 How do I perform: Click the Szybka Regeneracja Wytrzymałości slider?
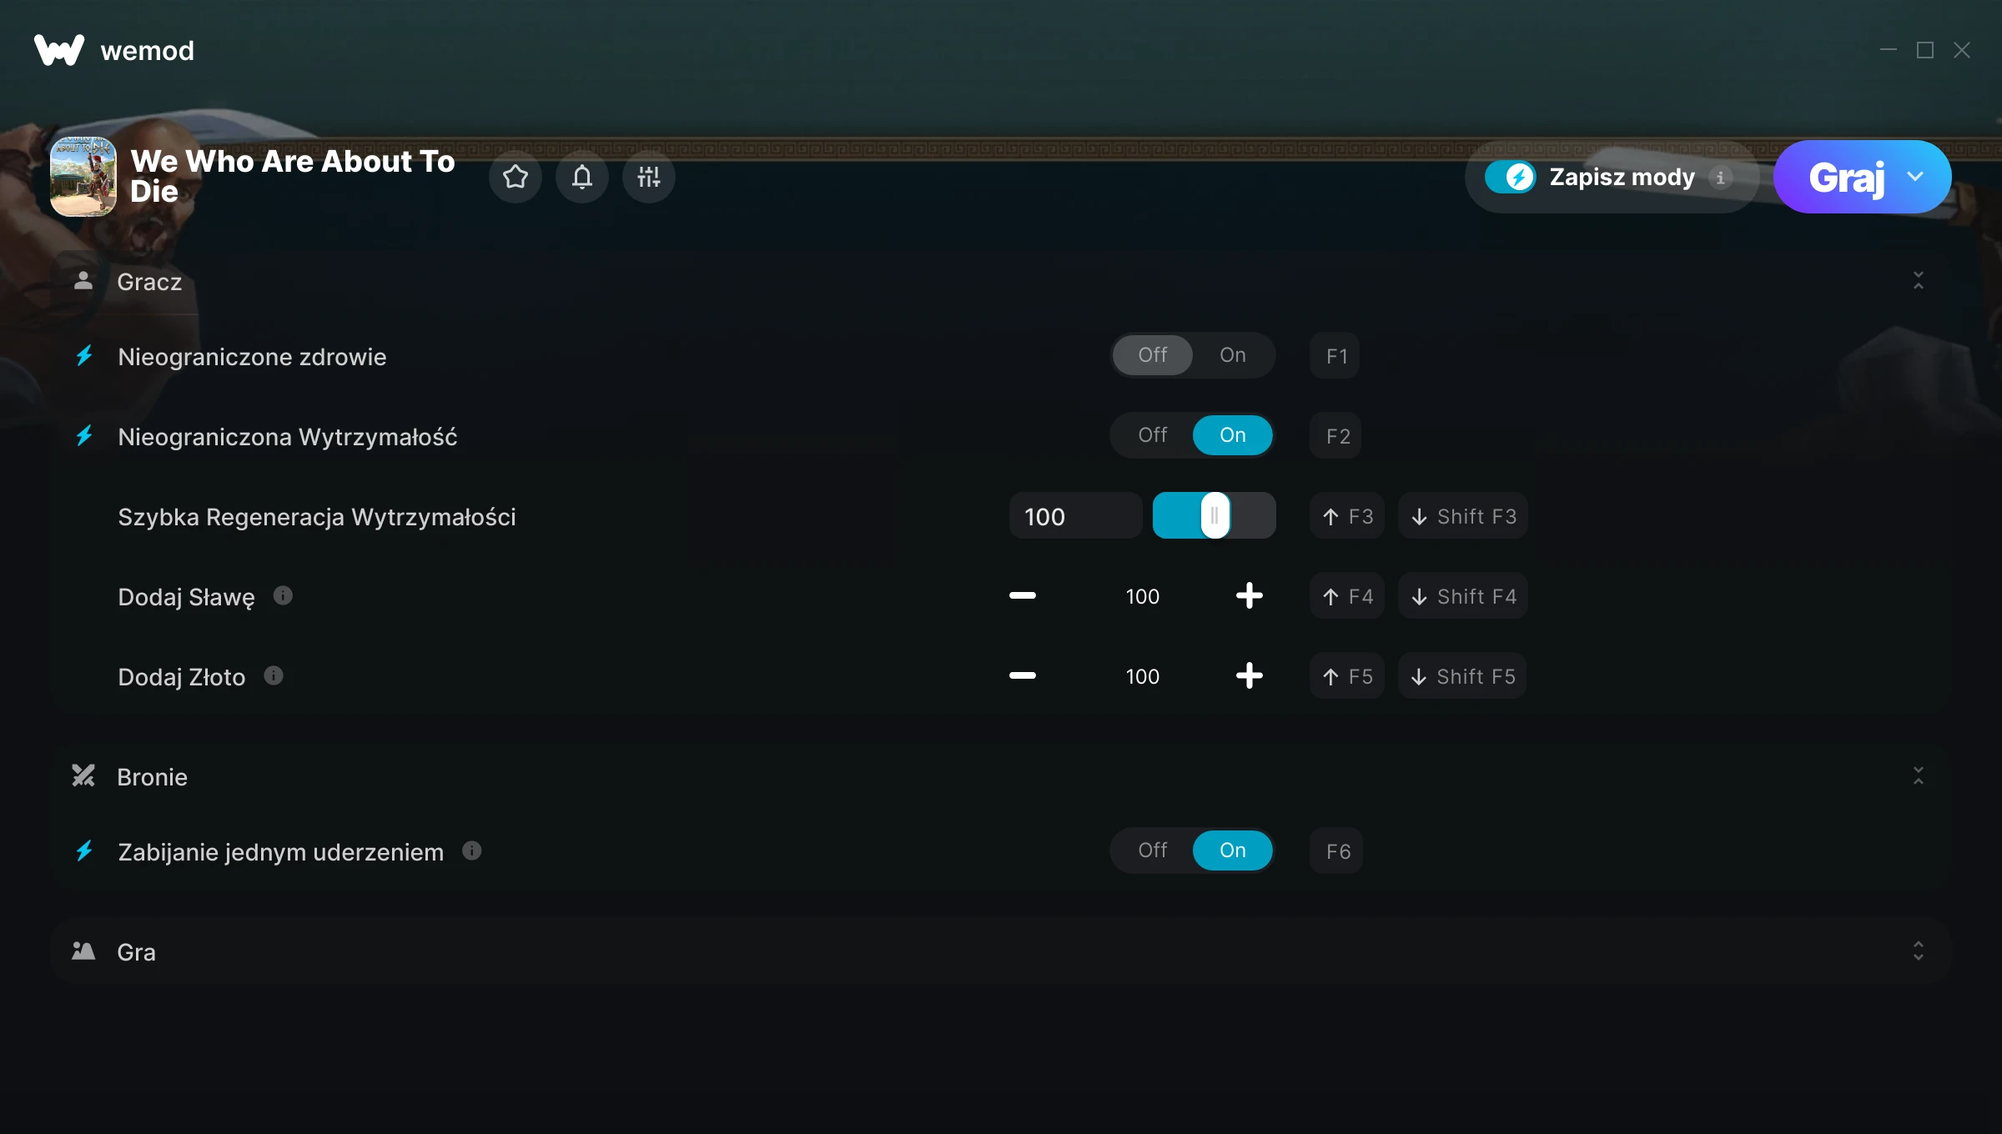[1215, 516]
